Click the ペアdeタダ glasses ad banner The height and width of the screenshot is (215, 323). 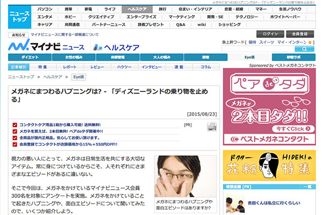coord(269,107)
